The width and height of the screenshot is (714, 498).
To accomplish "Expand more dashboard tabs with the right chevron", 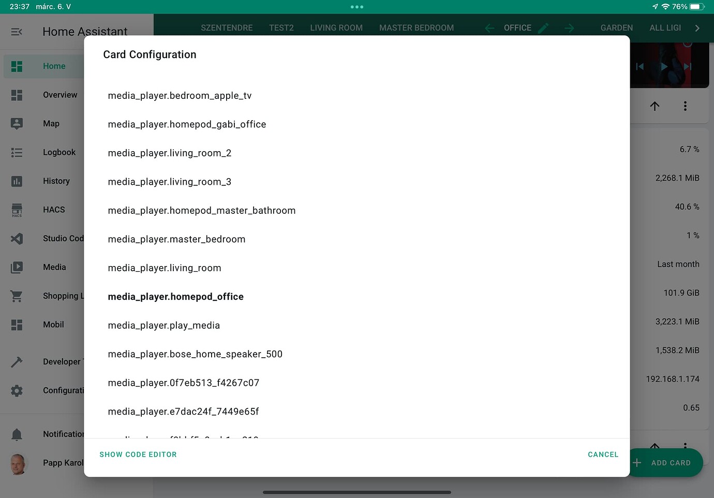I will [x=697, y=28].
